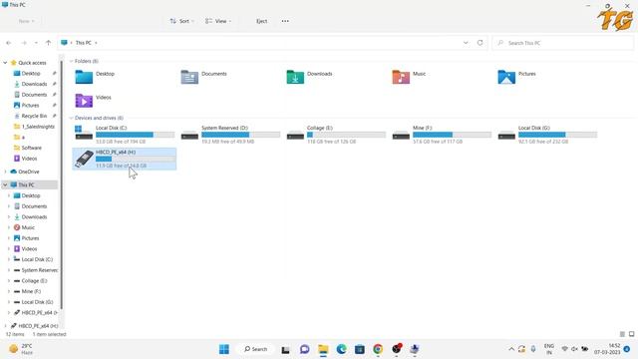Select Desktop under Quick access

coord(31,73)
